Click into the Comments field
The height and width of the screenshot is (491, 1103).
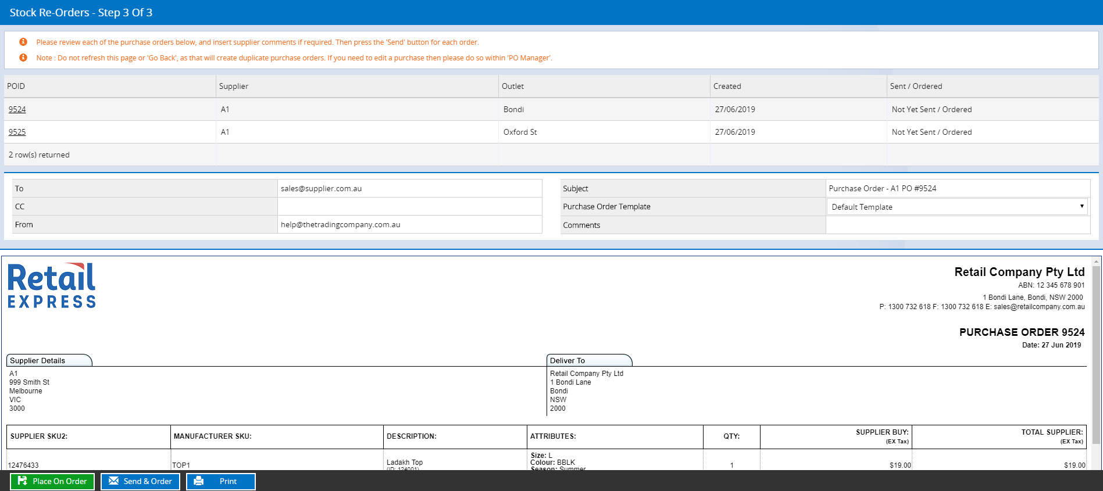coord(958,225)
